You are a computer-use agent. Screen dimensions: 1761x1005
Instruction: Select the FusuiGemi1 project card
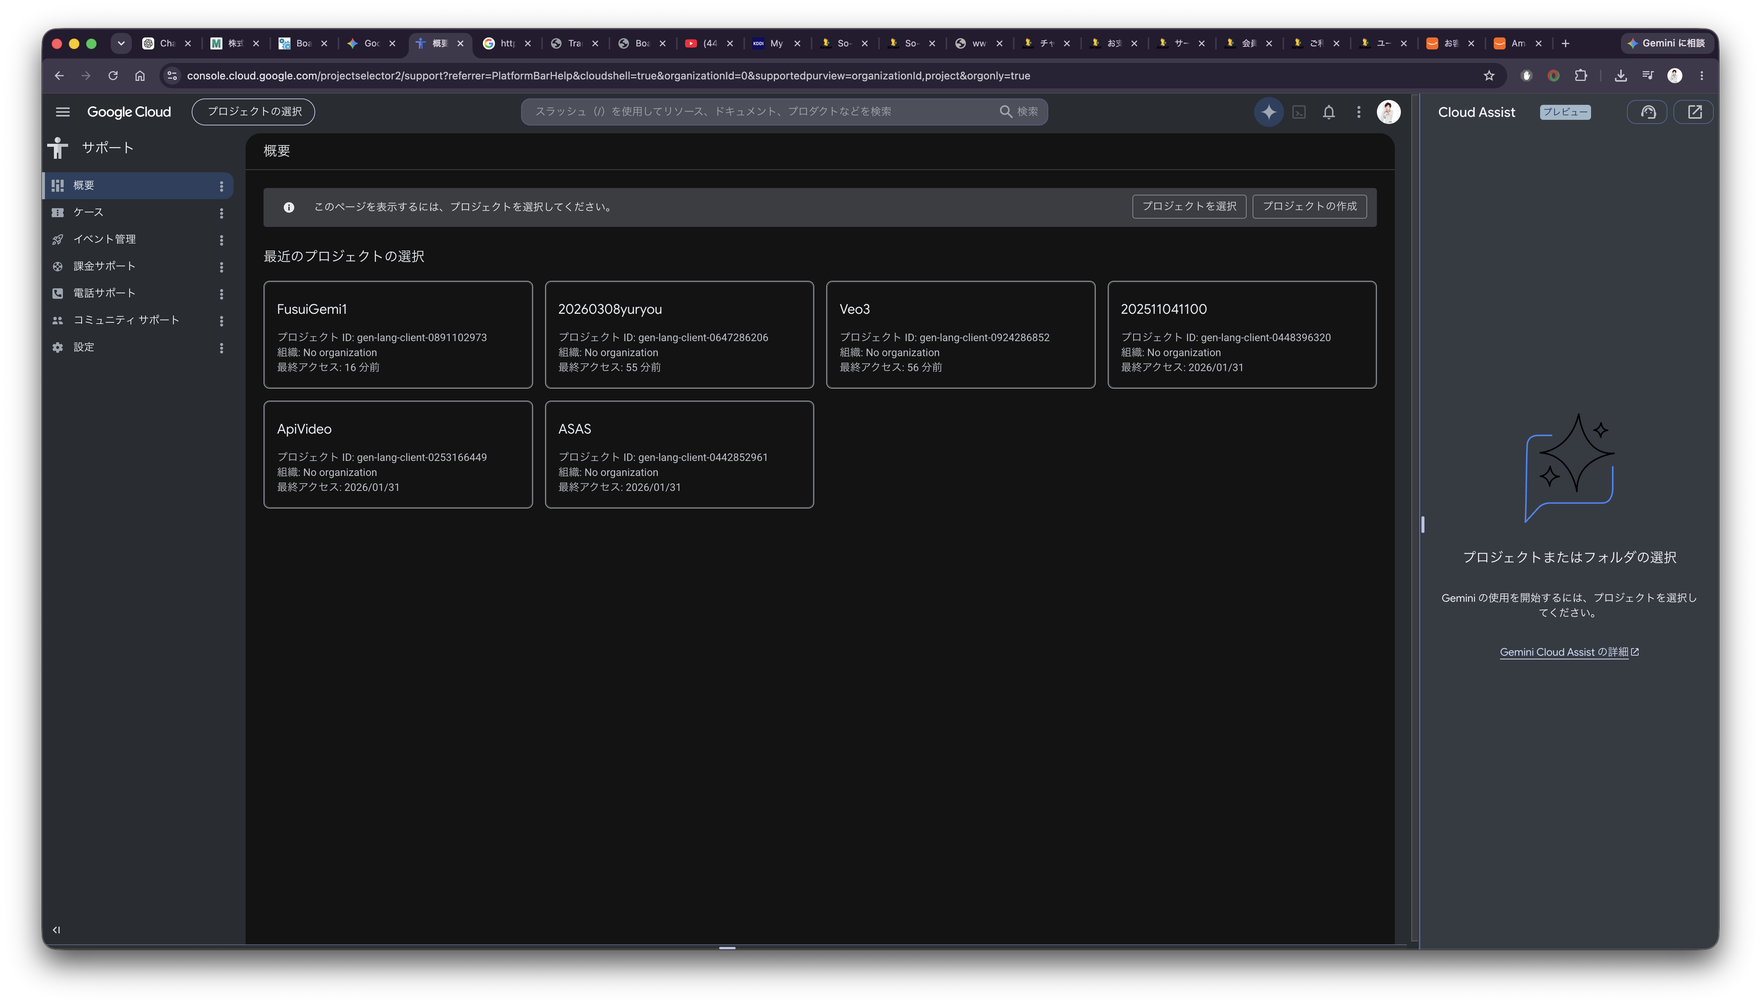398,335
